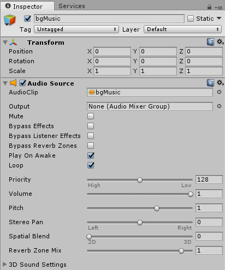
Task: Collapse the Transform component foldout arrow
Action: pos(5,43)
